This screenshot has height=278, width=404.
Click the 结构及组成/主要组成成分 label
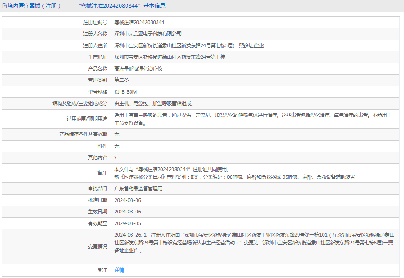pos(80,104)
